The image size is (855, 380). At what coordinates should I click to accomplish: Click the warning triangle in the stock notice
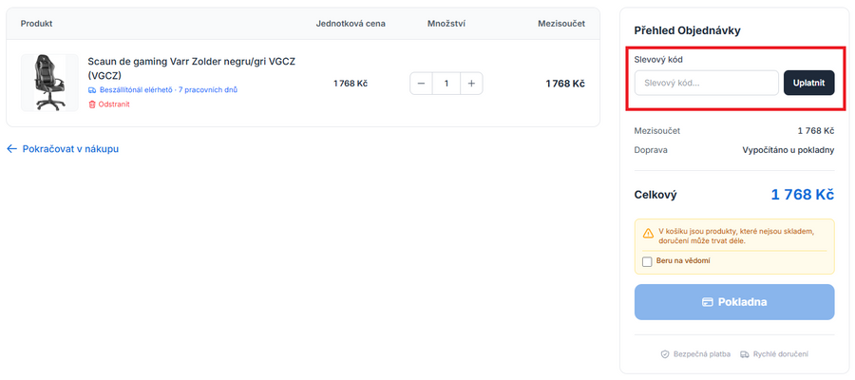(x=648, y=233)
